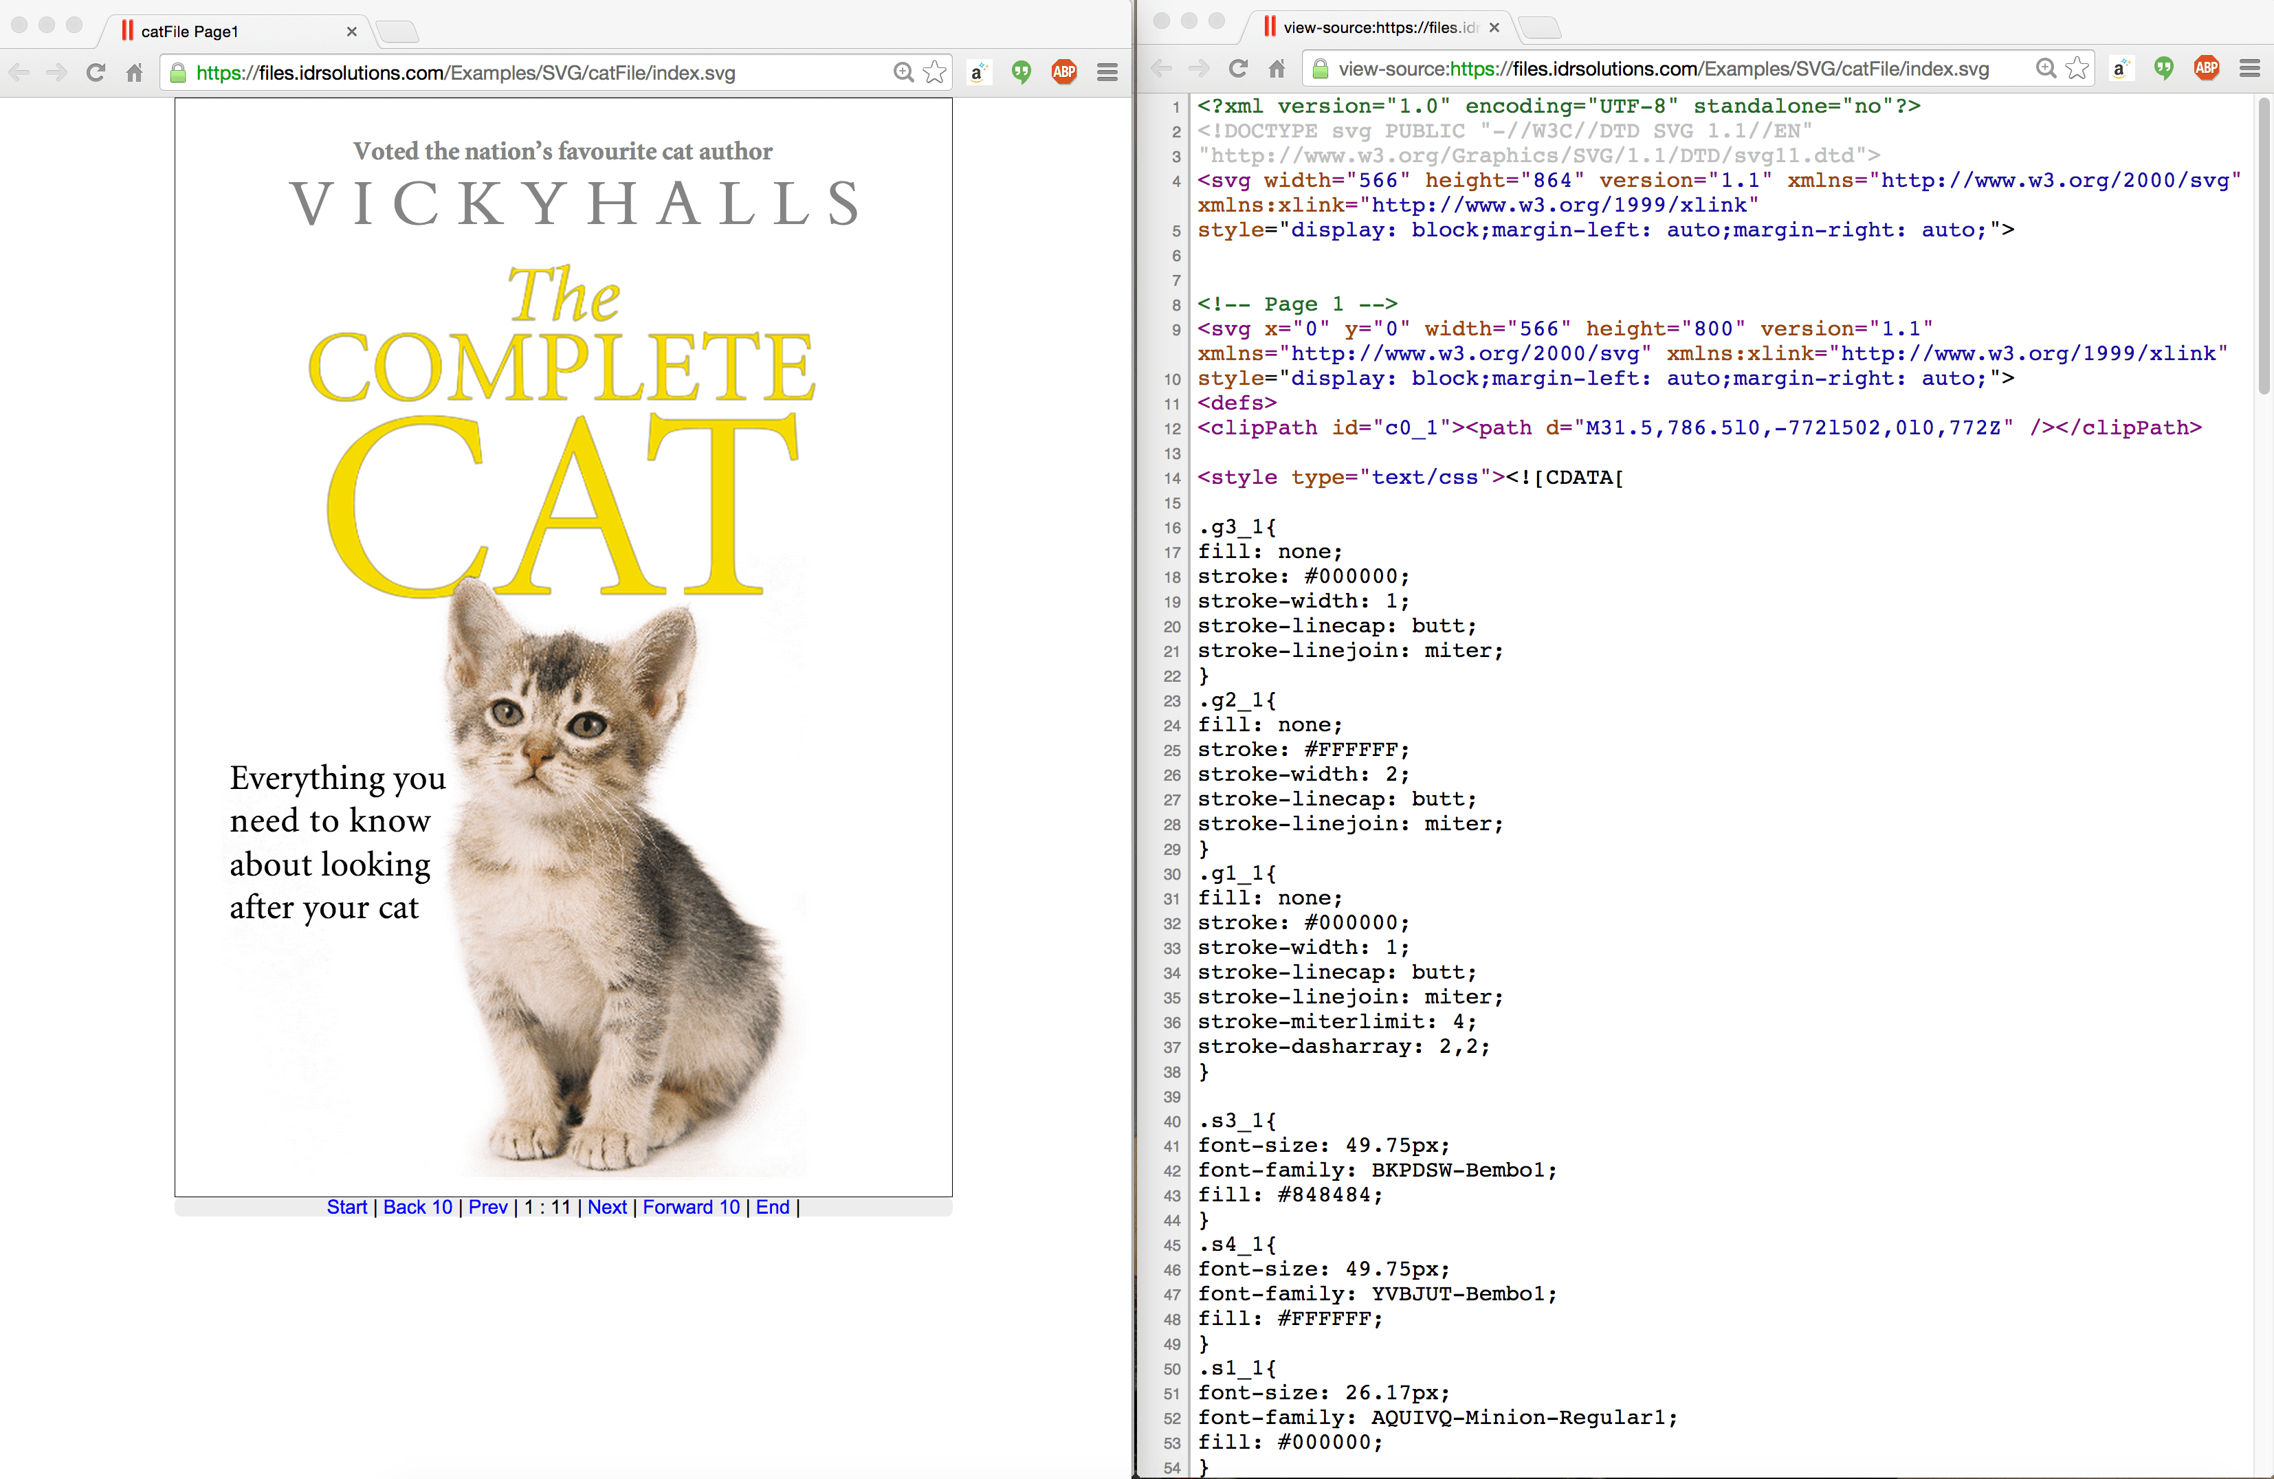Click the source view vertical scrollbar
The height and width of the screenshot is (1479, 2274).
[2264, 248]
